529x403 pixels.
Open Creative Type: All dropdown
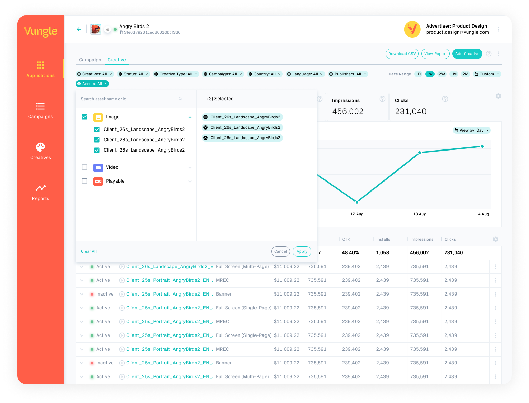pyautogui.click(x=176, y=74)
